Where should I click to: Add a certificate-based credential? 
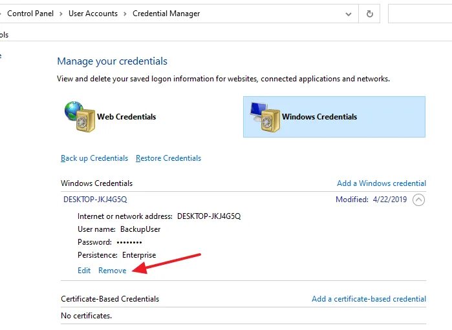(369, 299)
